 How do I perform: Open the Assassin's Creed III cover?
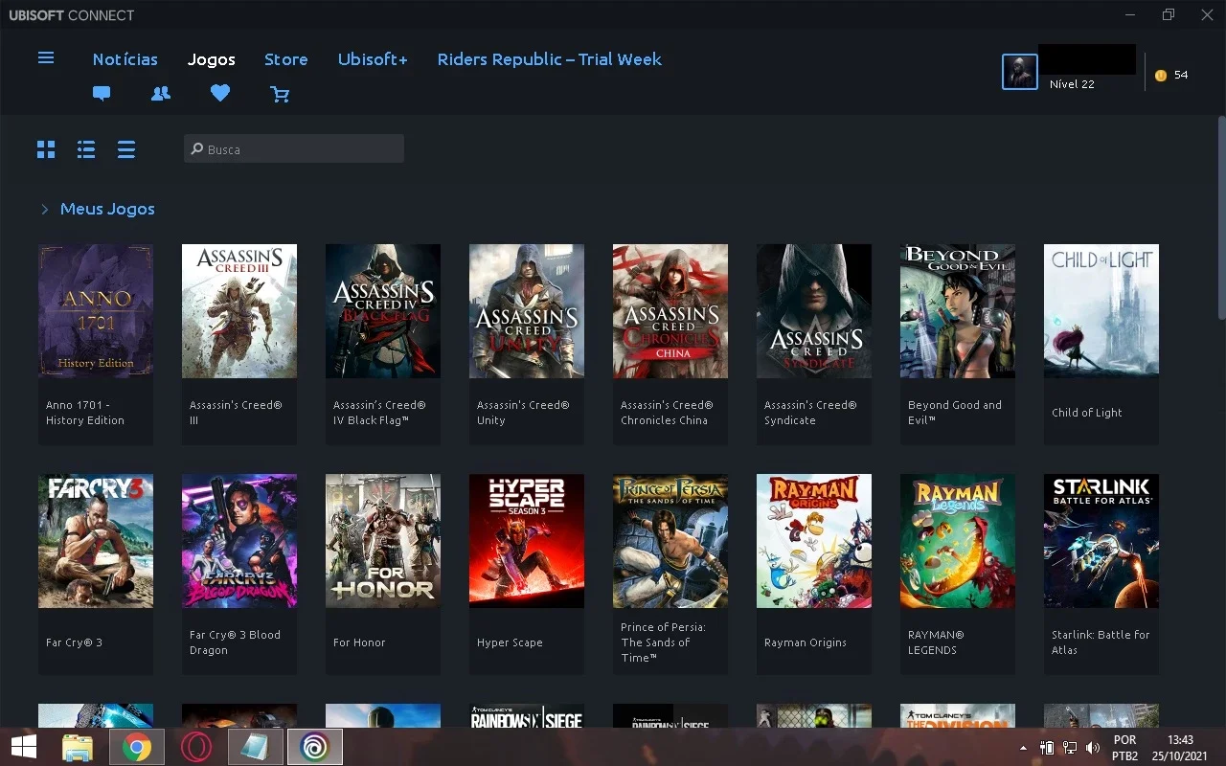coord(239,310)
